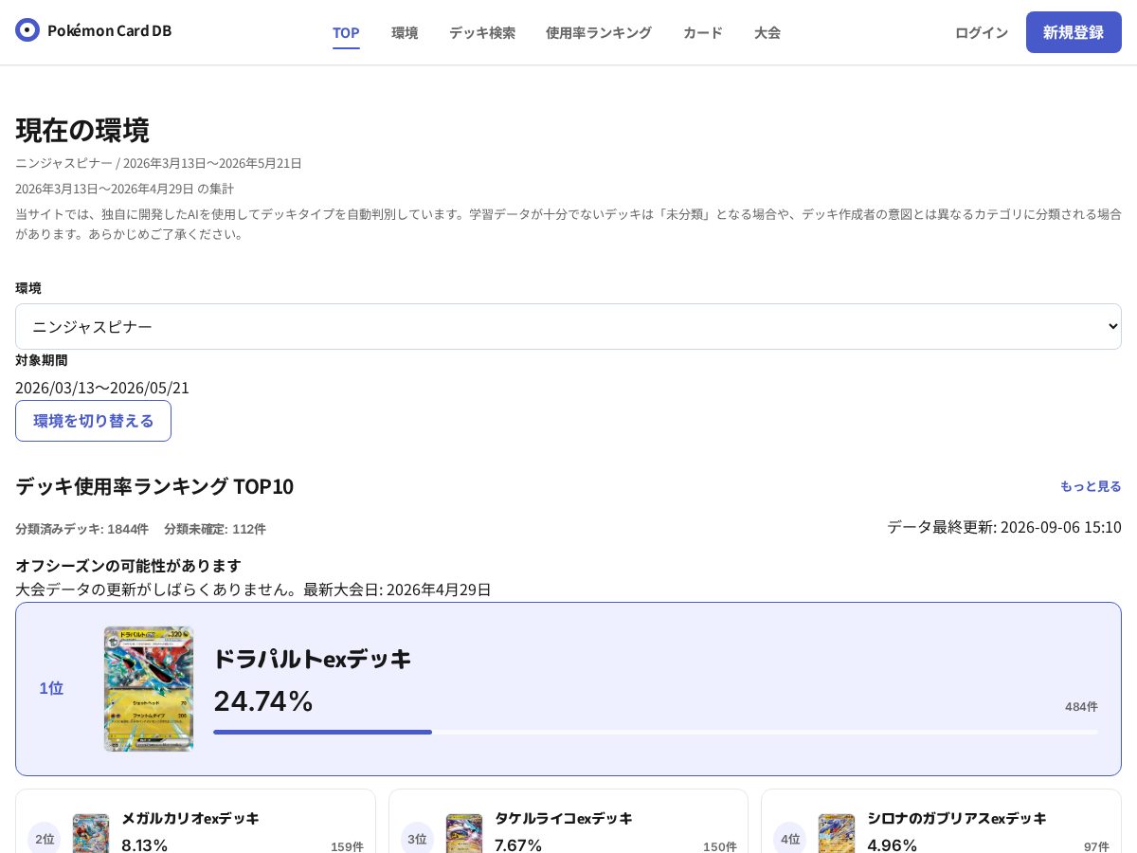This screenshot has height=853, width=1137.
Task: Click the 新規登録 button
Action: (x=1074, y=32)
